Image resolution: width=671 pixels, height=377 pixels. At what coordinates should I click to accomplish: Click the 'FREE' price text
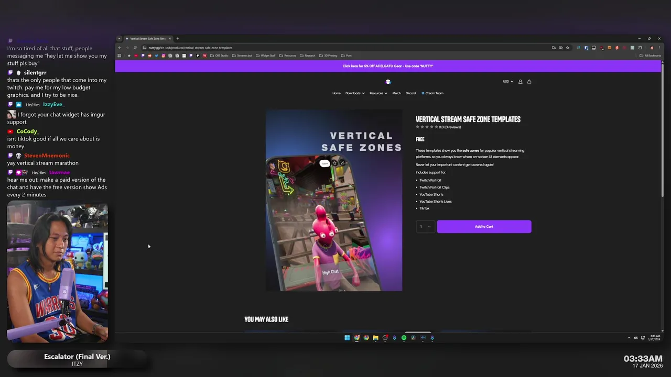pos(420,139)
